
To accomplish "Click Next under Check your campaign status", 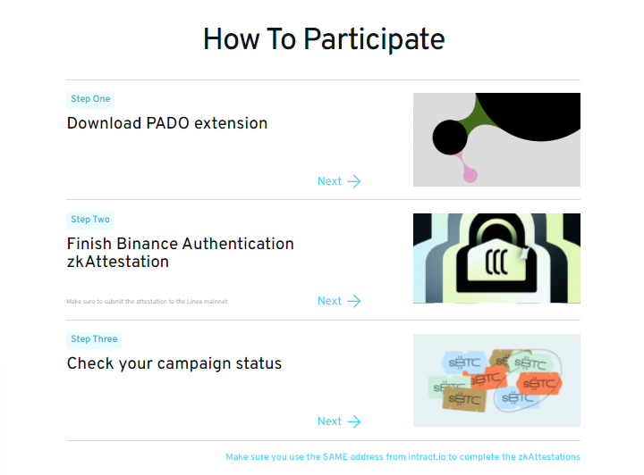I will pyautogui.click(x=329, y=421).
